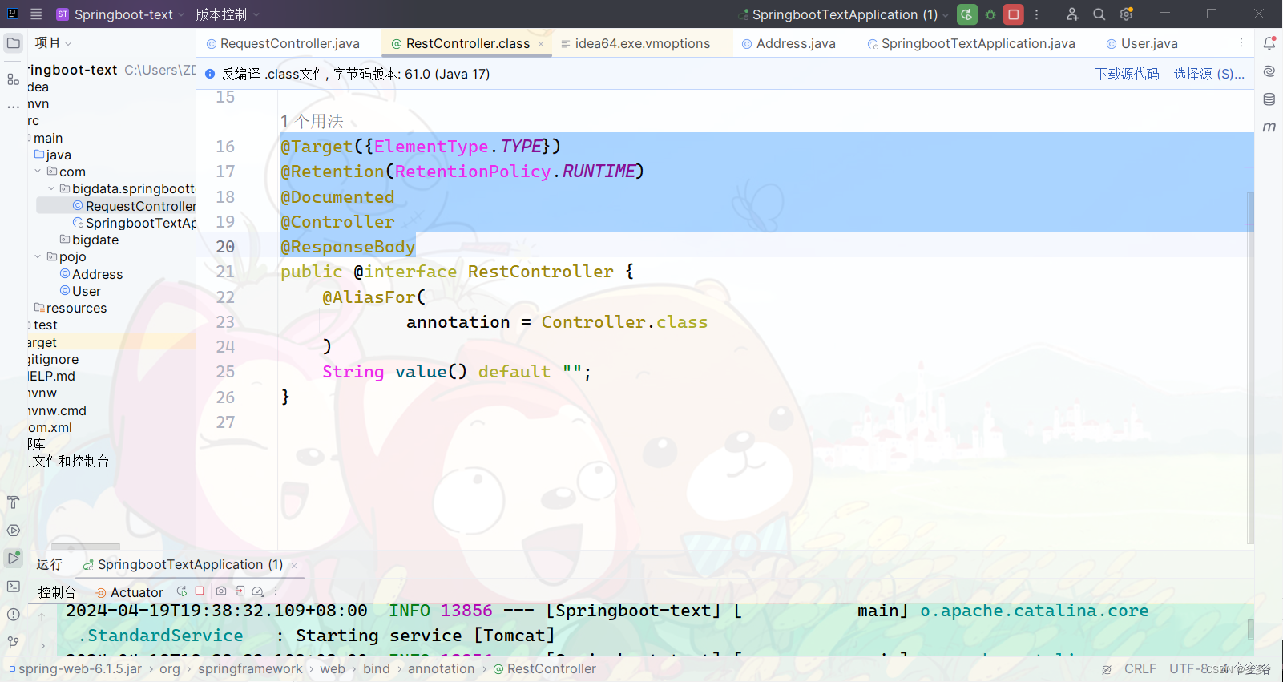Image resolution: width=1283 pixels, height=682 pixels.
Task: Click the console vertical scrollbar
Action: pos(1250,629)
